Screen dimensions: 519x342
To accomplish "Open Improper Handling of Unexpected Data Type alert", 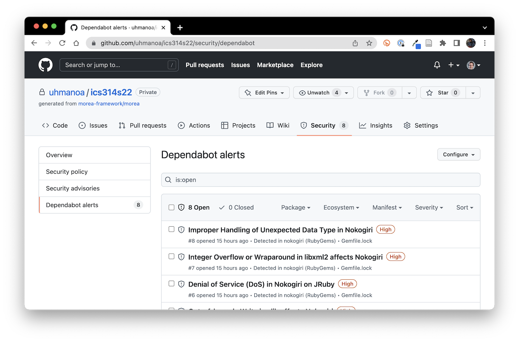I will [280, 230].
